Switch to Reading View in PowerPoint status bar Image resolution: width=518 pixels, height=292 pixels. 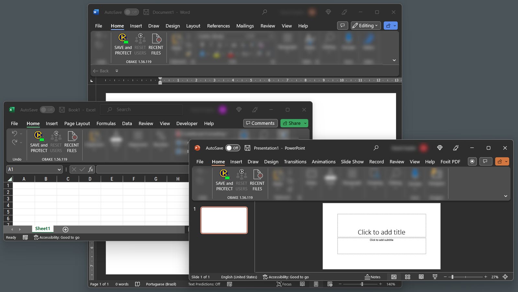pos(421,277)
